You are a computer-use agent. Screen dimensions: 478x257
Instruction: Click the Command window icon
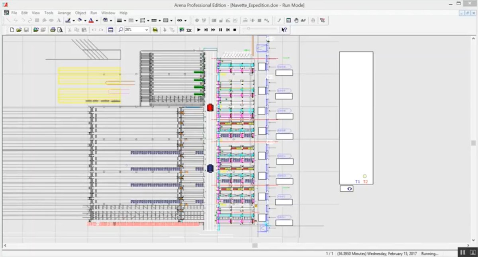pos(288,20)
